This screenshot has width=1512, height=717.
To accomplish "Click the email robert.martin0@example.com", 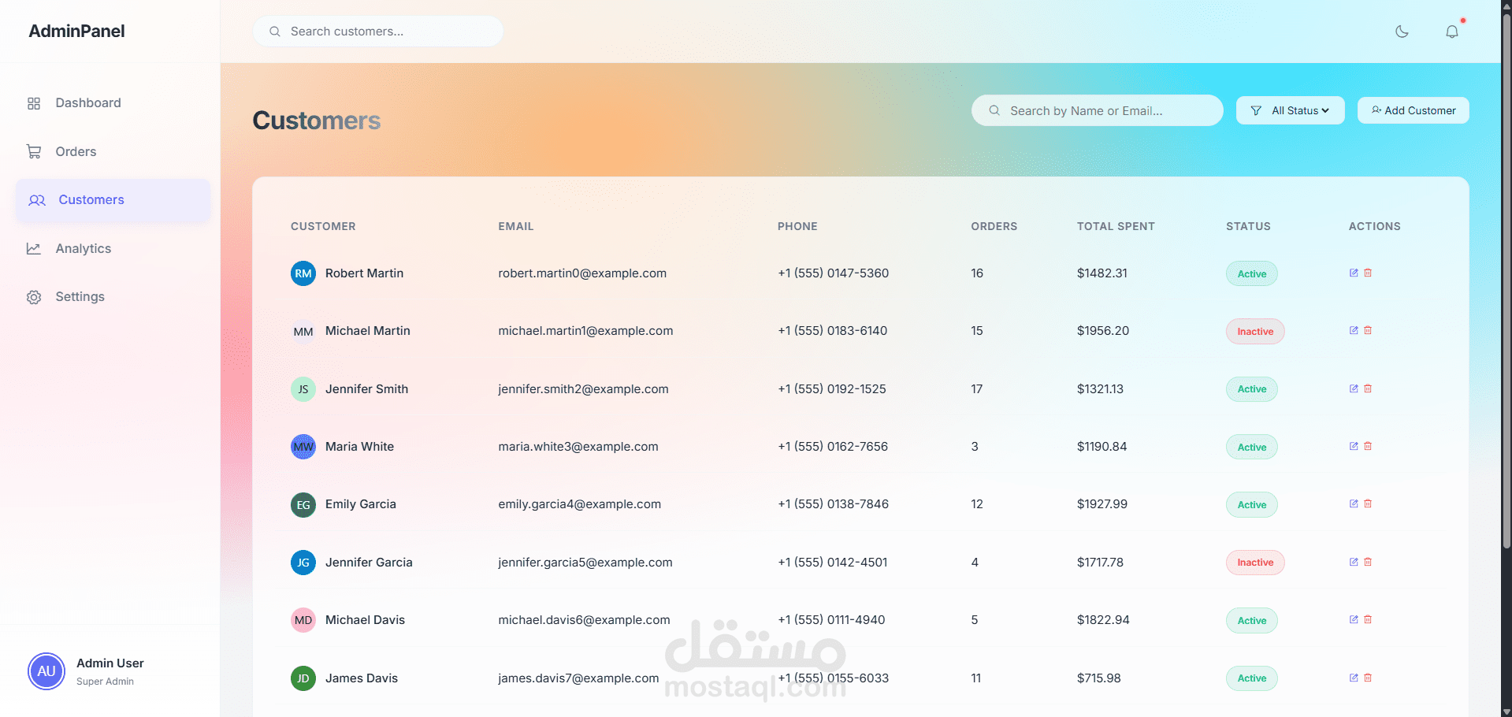I will point(582,273).
